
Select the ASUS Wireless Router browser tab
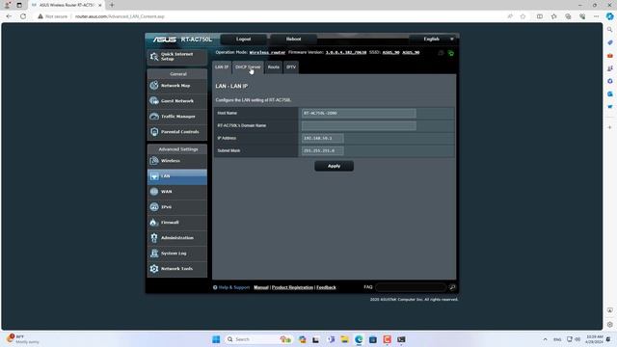(x=67, y=5)
